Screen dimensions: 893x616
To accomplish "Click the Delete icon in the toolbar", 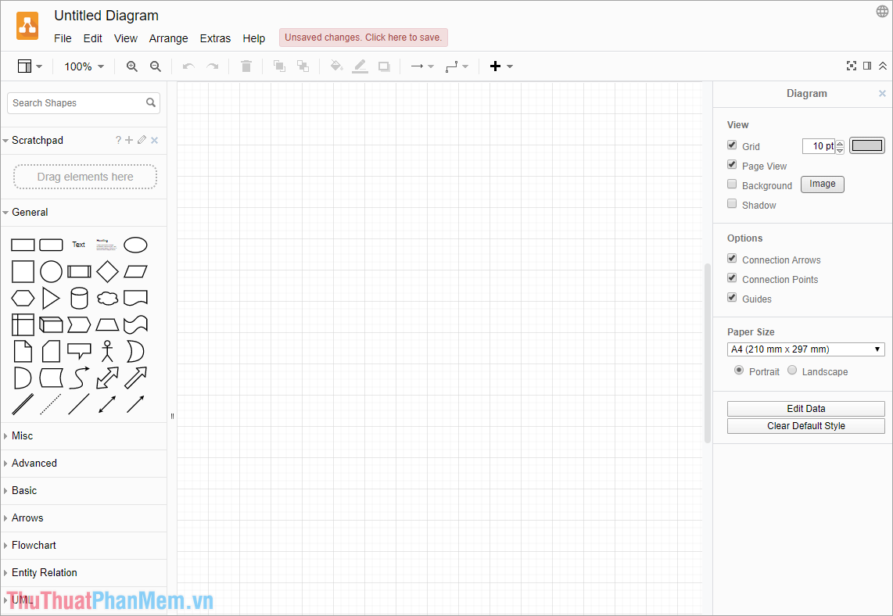I will pyautogui.click(x=246, y=66).
